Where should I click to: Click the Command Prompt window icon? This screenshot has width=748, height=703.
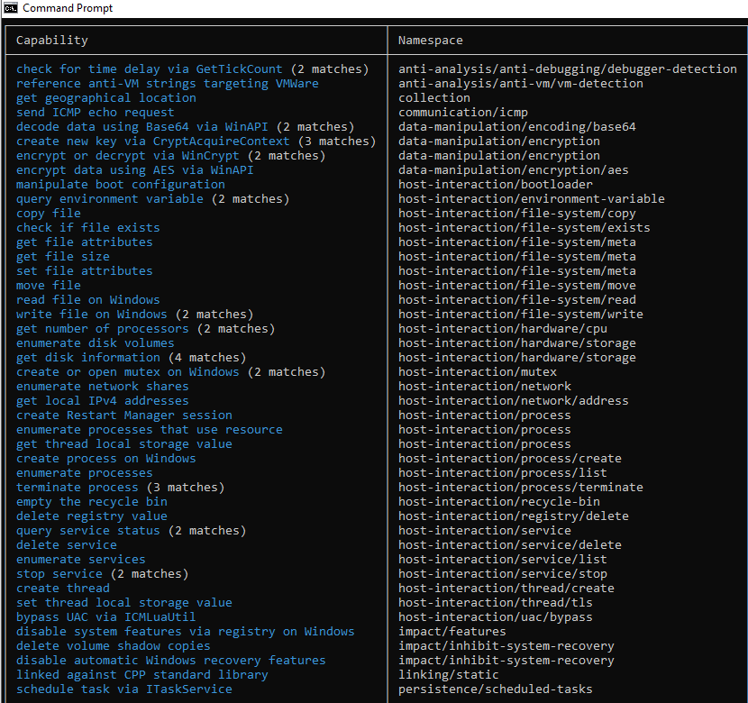tap(11, 8)
